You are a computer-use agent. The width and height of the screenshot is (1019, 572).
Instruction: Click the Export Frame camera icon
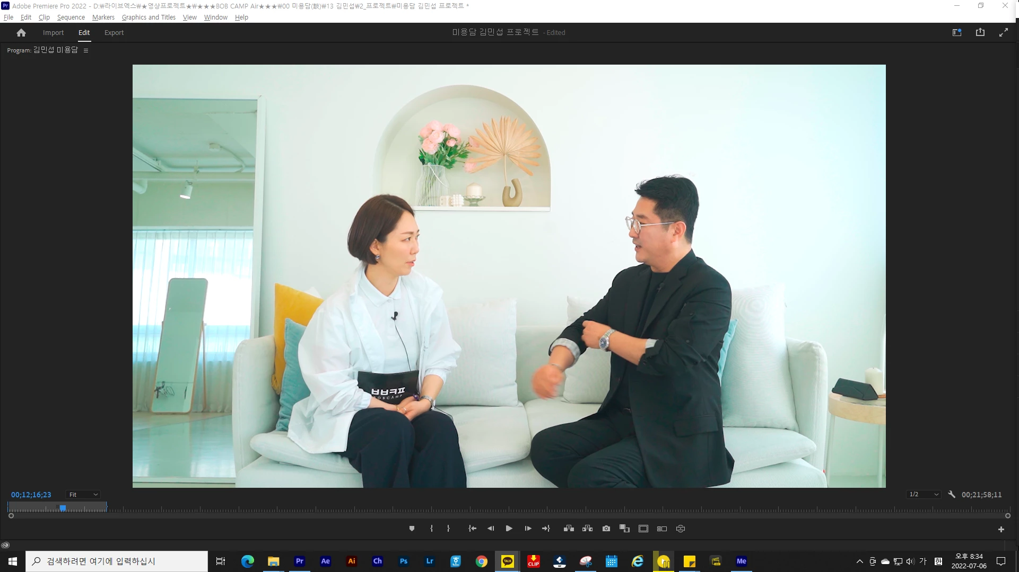[606, 529]
